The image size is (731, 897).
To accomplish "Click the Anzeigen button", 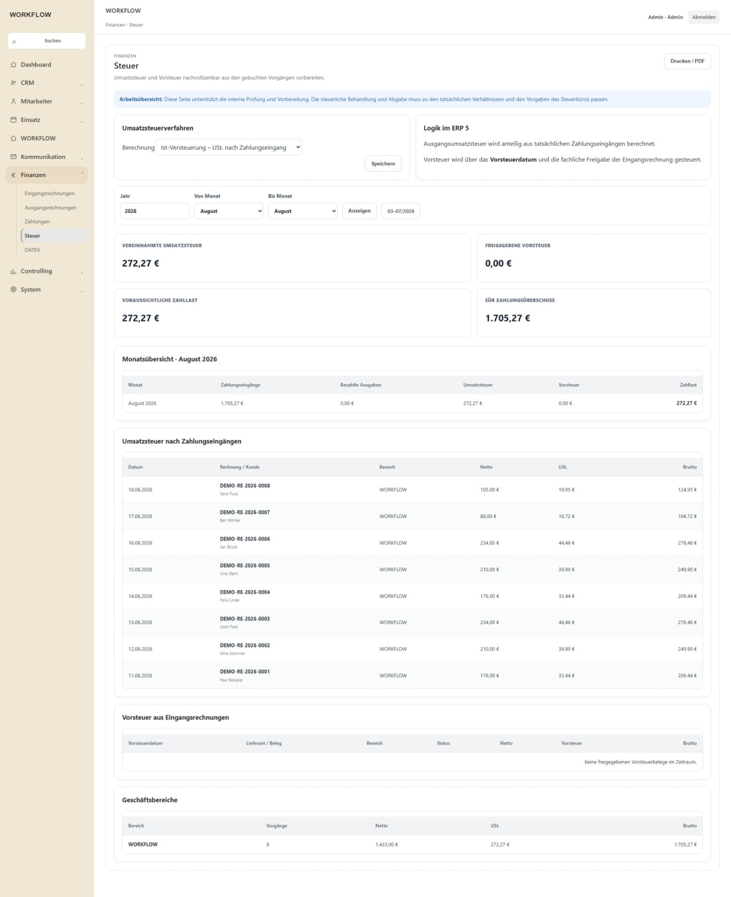I will coord(359,211).
